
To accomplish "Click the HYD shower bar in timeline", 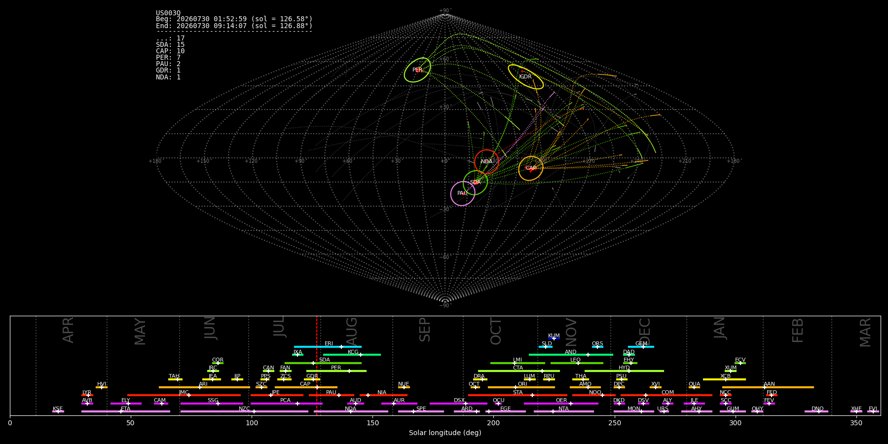I will [x=624, y=371].
